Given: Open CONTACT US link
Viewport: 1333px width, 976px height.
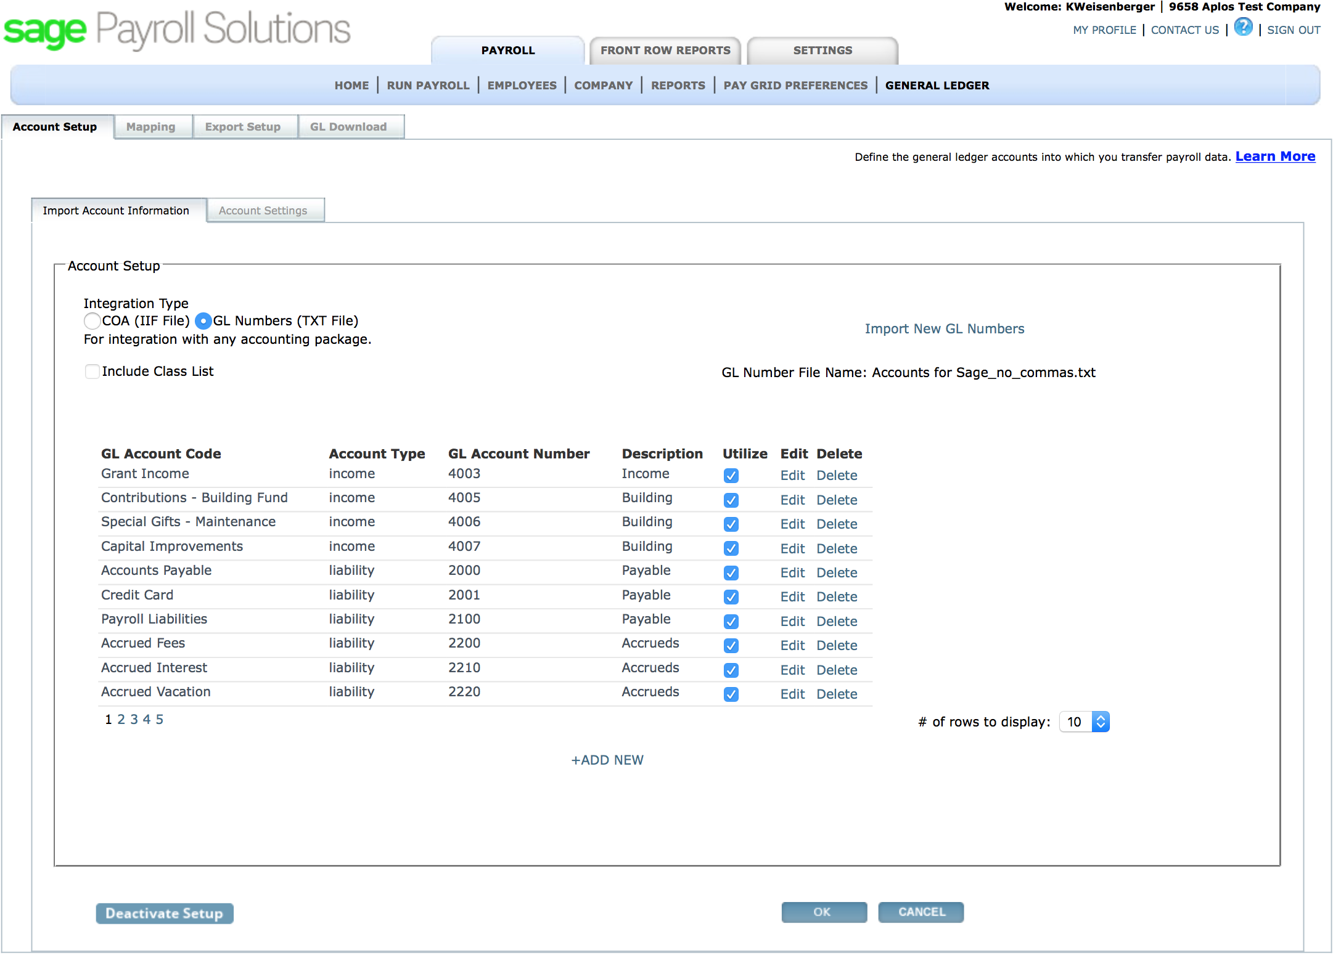Looking at the screenshot, I should 1185,30.
